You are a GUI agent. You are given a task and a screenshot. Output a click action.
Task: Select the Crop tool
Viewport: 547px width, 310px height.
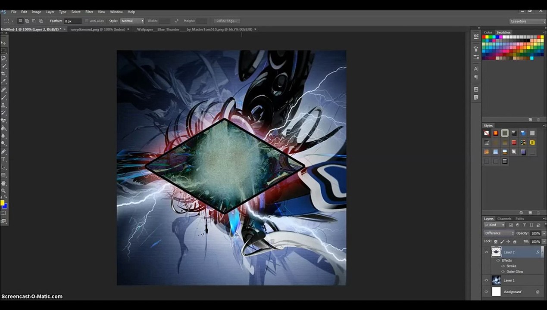(x=4, y=74)
